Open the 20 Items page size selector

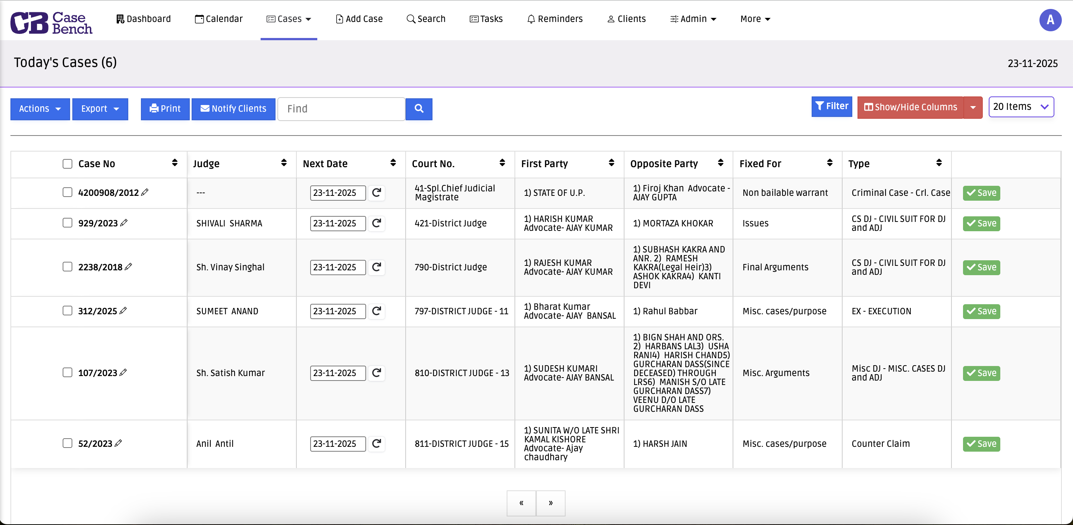point(1021,107)
